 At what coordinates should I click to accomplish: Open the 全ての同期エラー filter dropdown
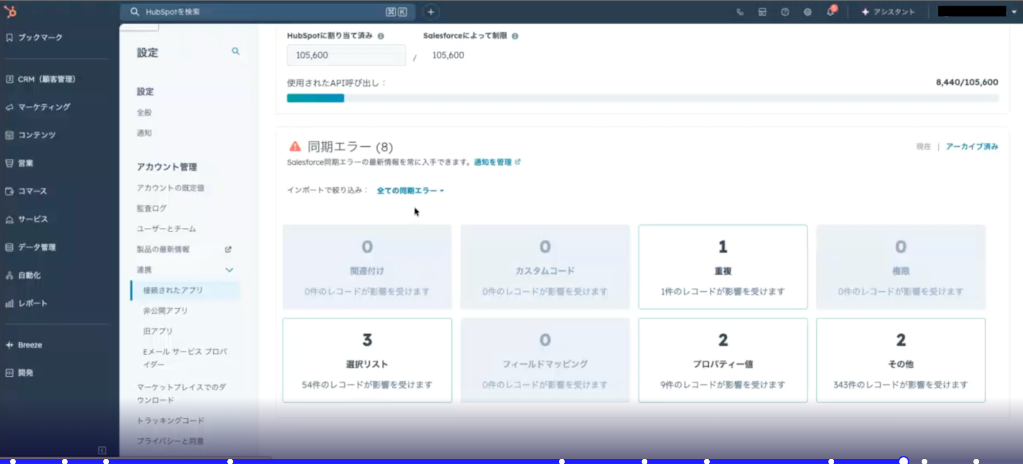coord(410,191)
